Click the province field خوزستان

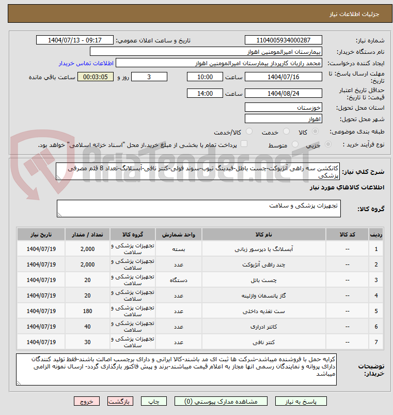284,107
